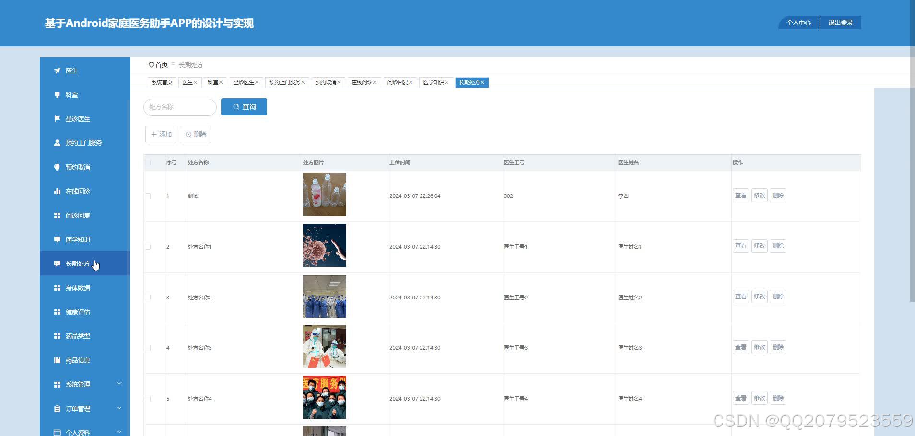
Task: Click the person icon beside 预约上门服务
Action: point(57,143)
